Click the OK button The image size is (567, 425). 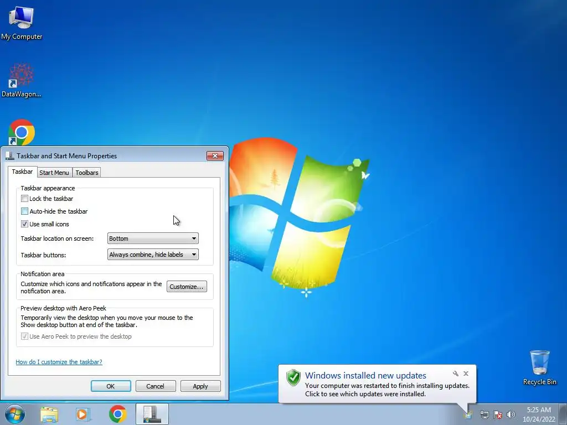111,386
